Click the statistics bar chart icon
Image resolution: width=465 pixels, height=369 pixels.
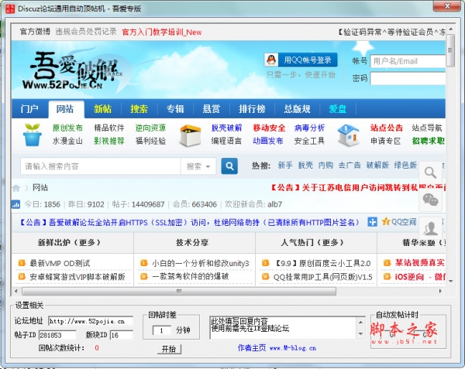15,204
